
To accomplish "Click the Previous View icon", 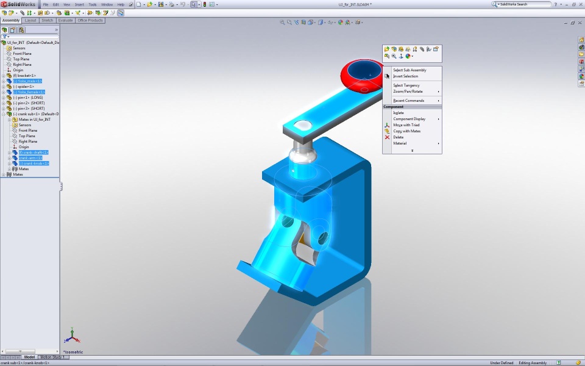I will click(x=296, y=23).
